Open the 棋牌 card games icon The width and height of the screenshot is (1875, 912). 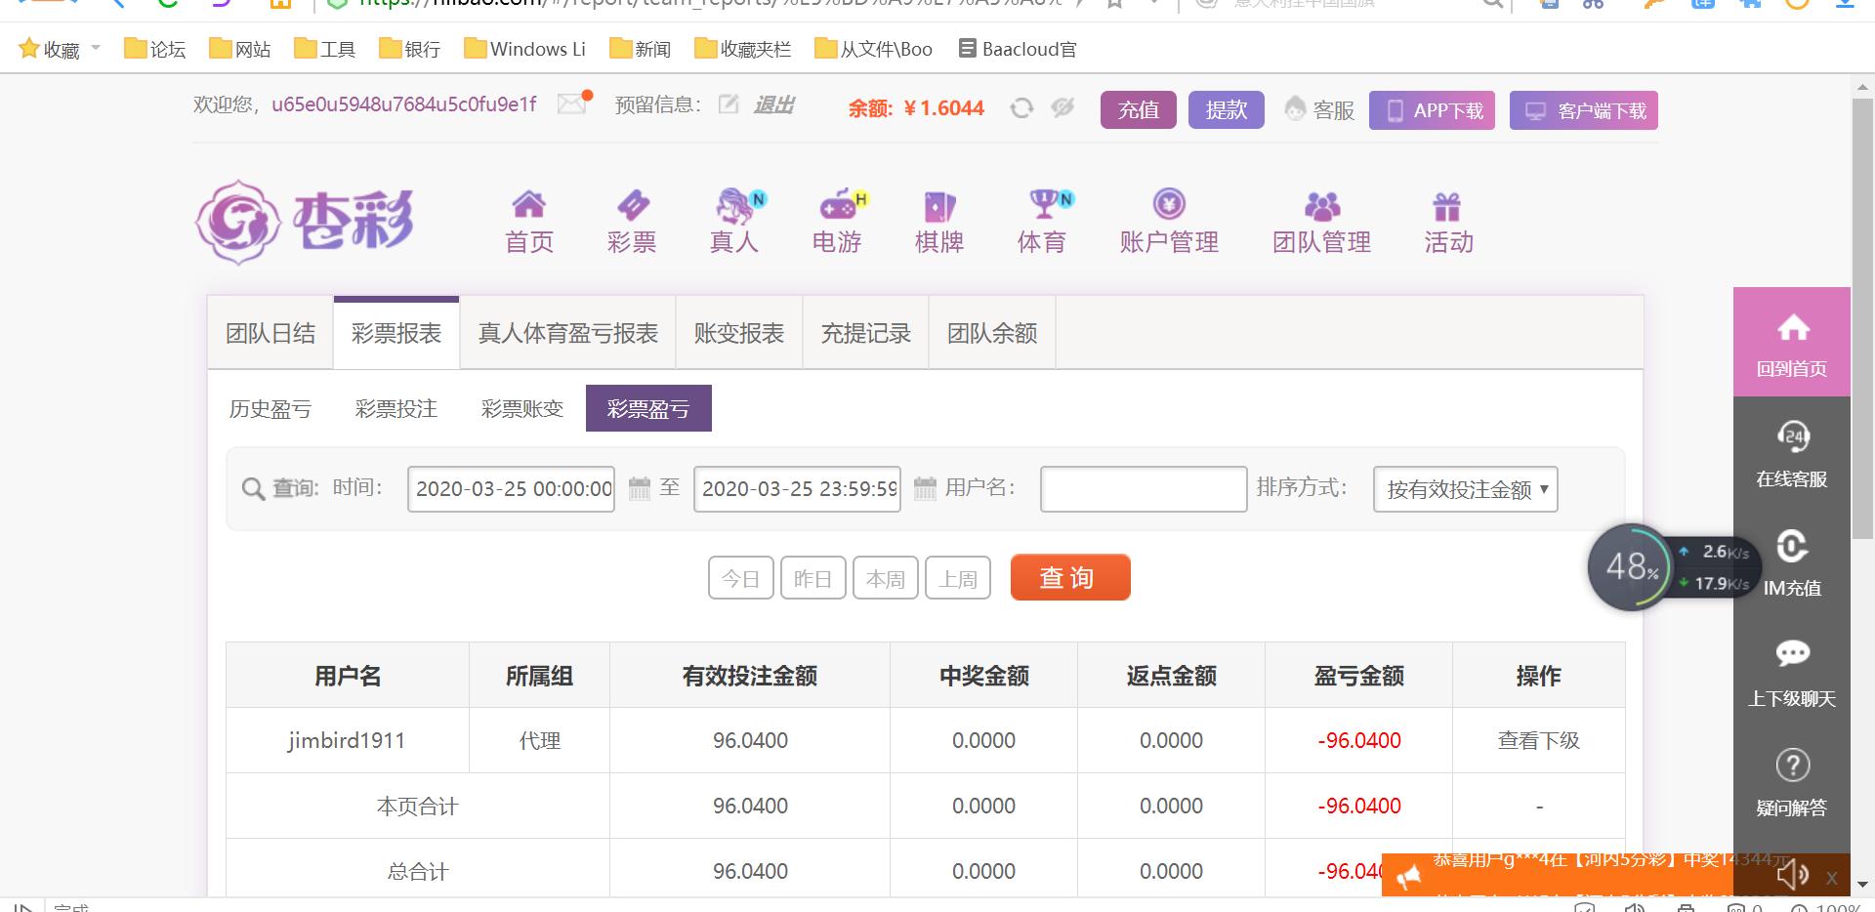(x=939, y=206)
